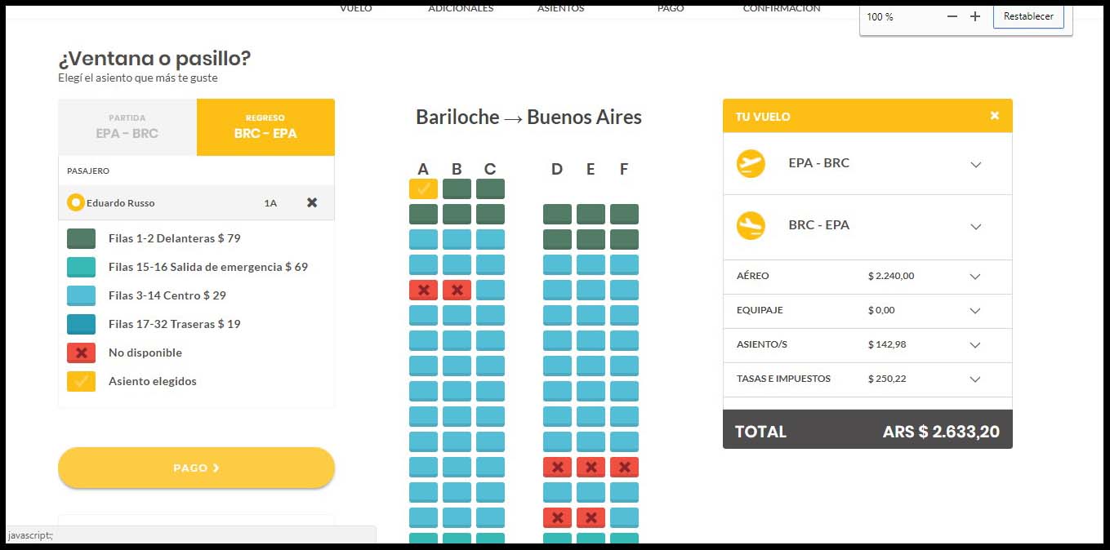Remove Eduardo Russo's seat 1A with the X
Screen dimensions: 1110x550
312,202
